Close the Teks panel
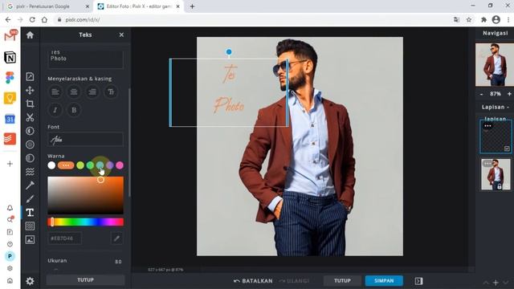 (x=121, y=35)
